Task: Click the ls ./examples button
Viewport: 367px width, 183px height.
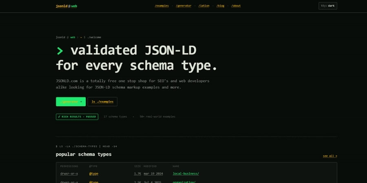Action: point(102,102)
